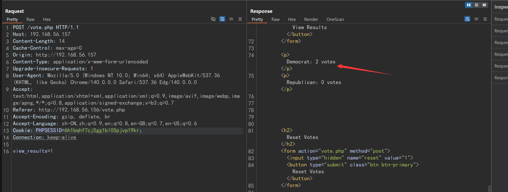508x192 pixels.
Task: Open the OneScan tab in Response
Action: point(335,19)
